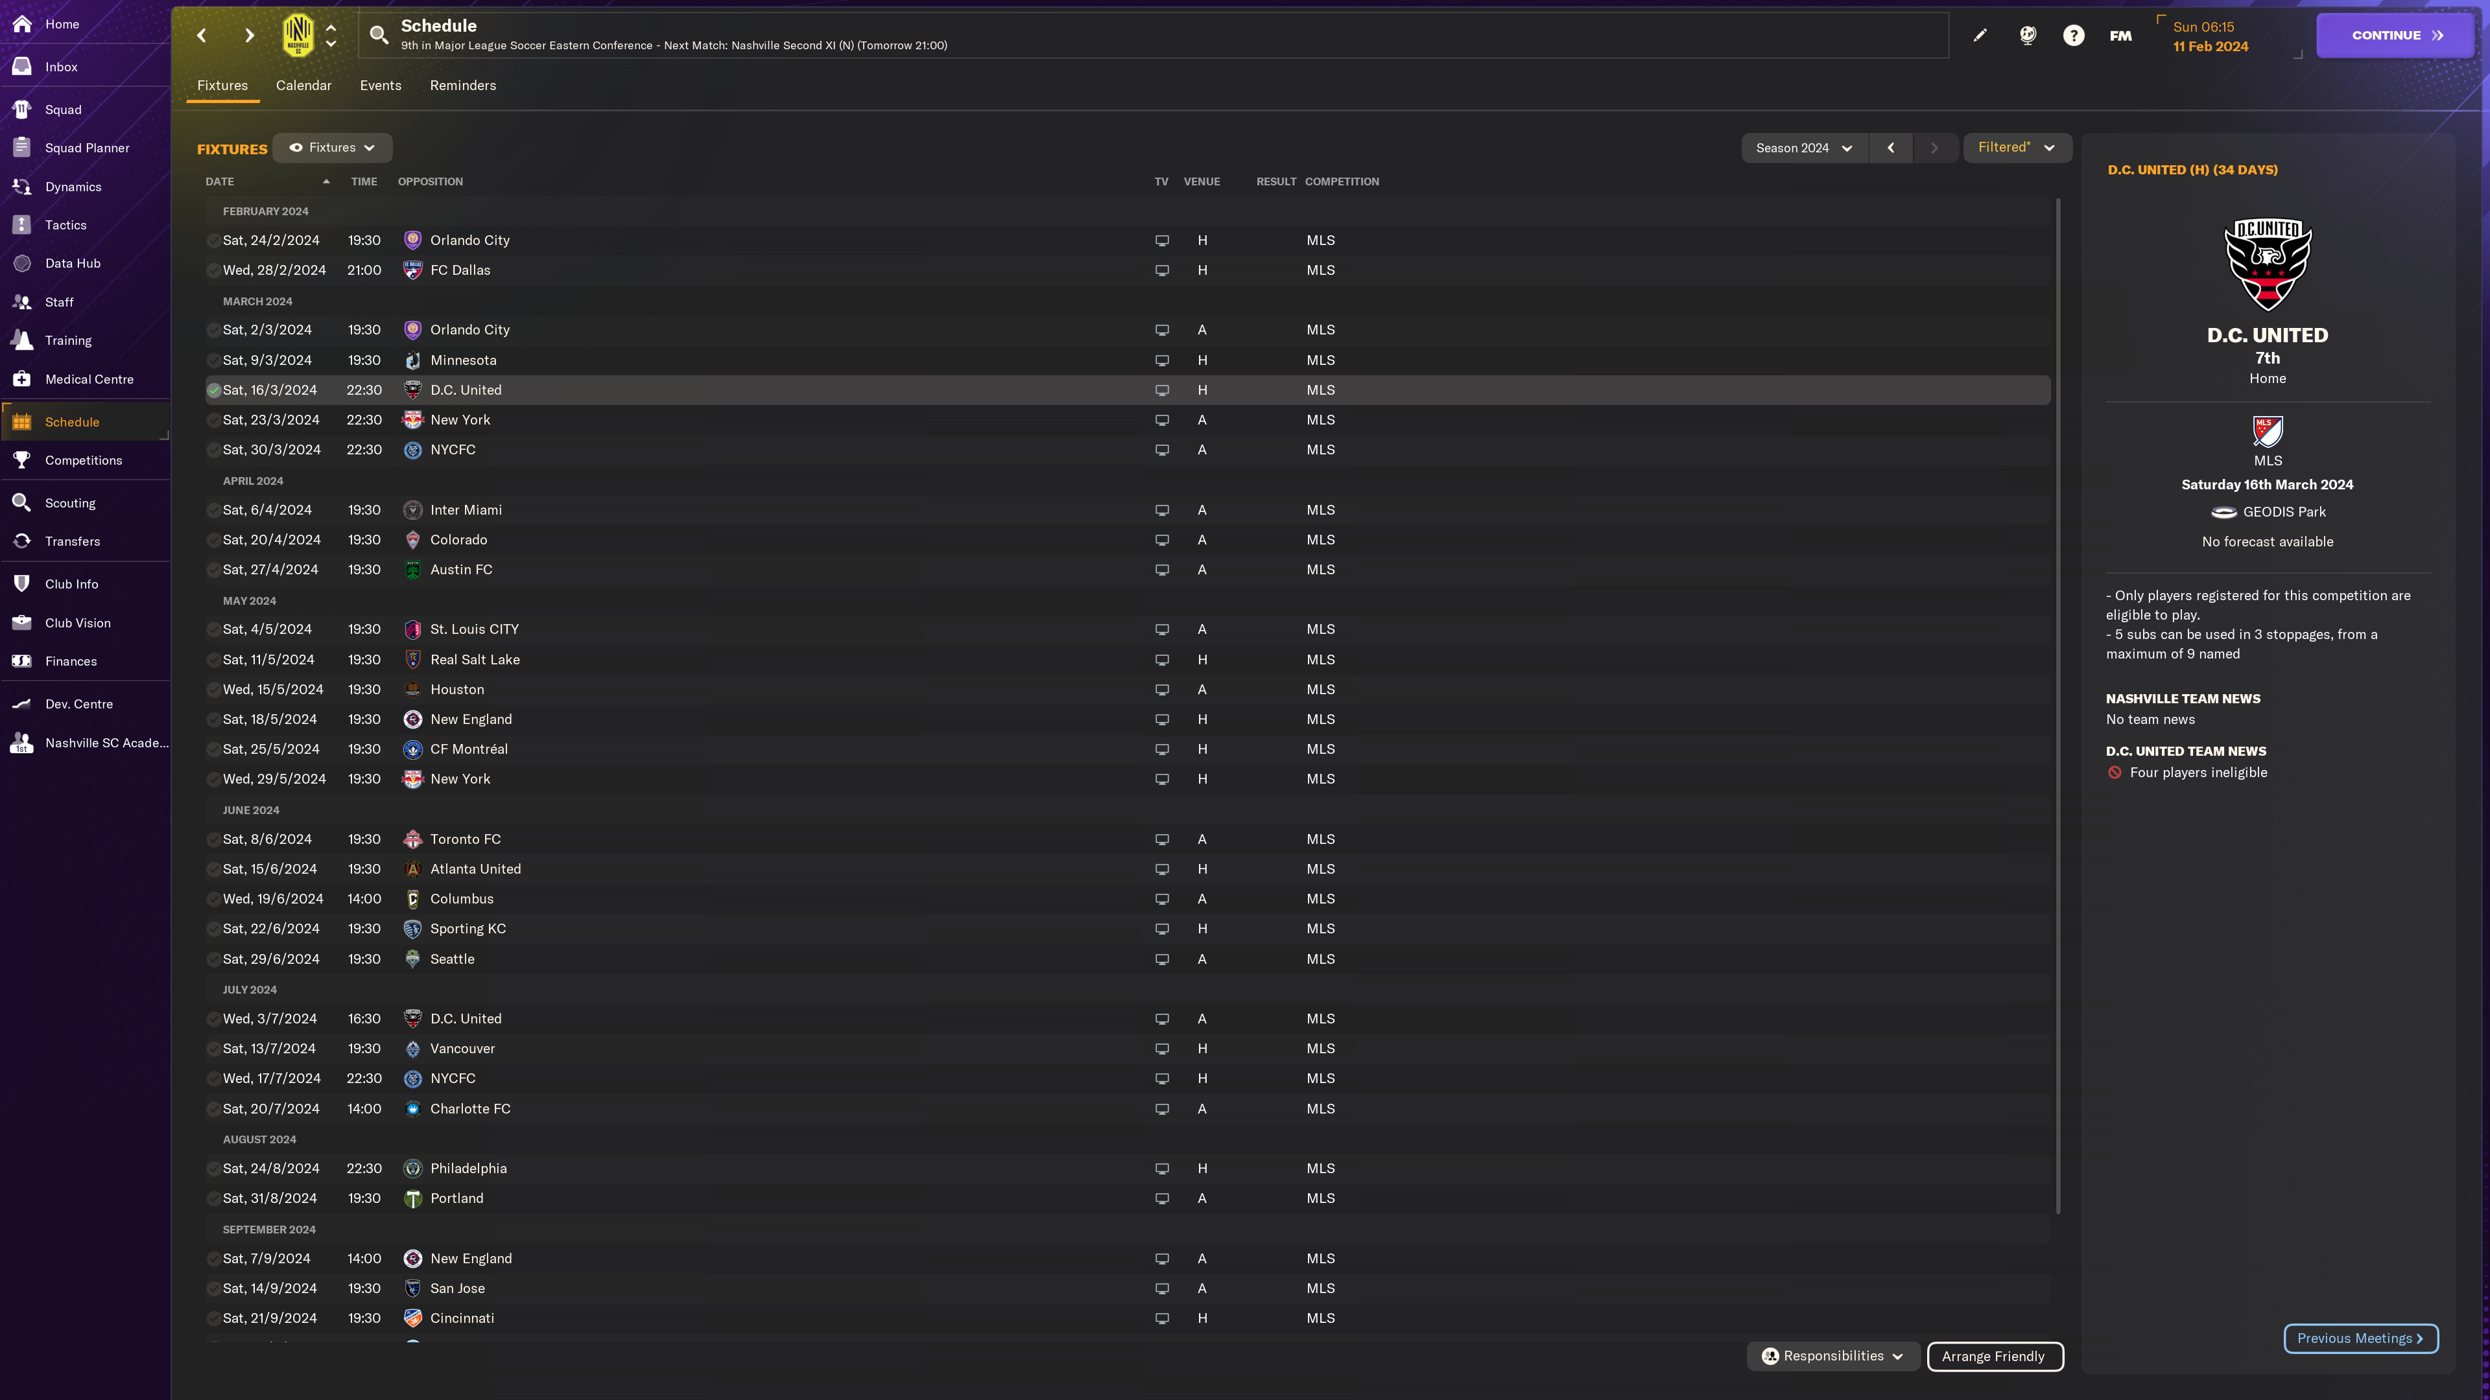The image size is (2490, 1400).
Task: Open the Tactics board icon
Action: [22, 225]
